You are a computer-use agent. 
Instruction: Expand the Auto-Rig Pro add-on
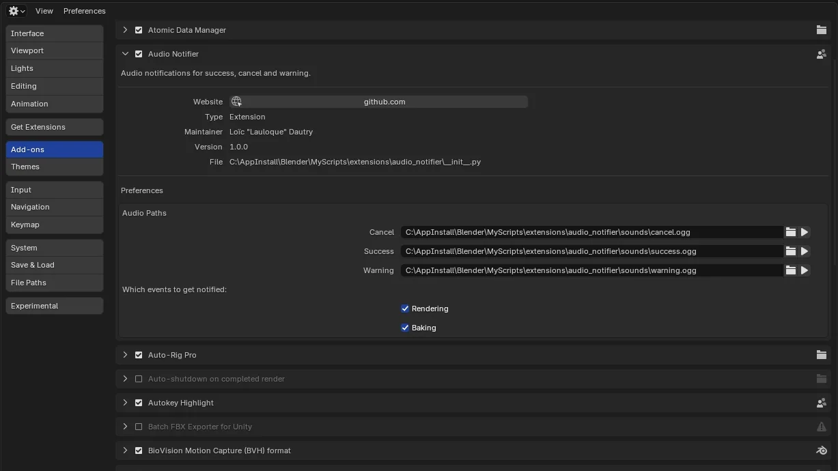[x=125, y=354]
